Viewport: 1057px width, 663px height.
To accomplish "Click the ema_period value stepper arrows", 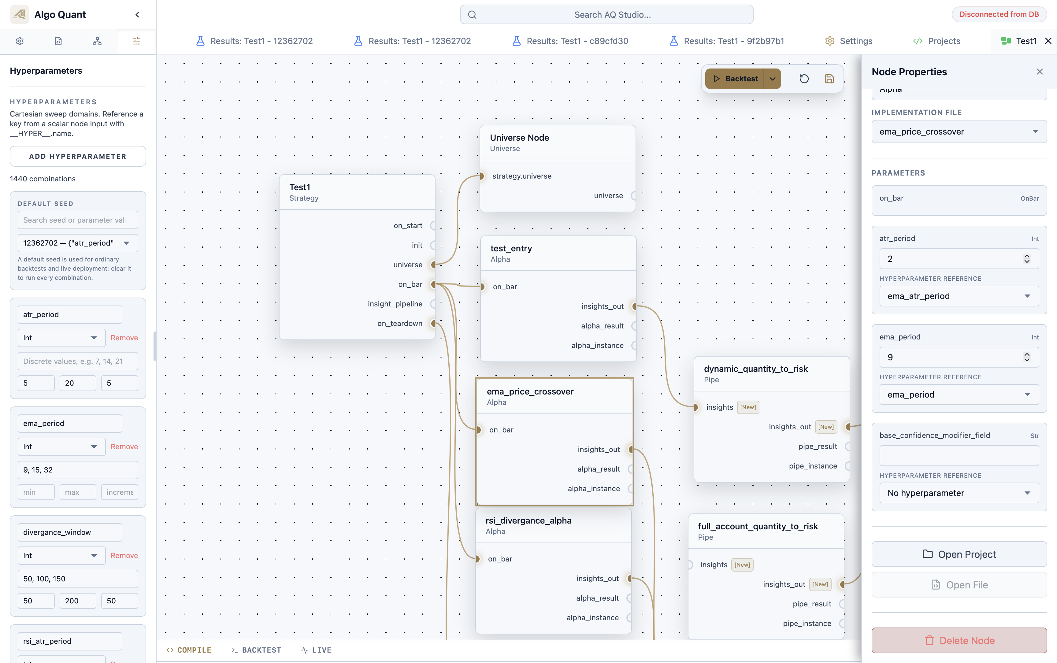I will tap(1027, 357).
